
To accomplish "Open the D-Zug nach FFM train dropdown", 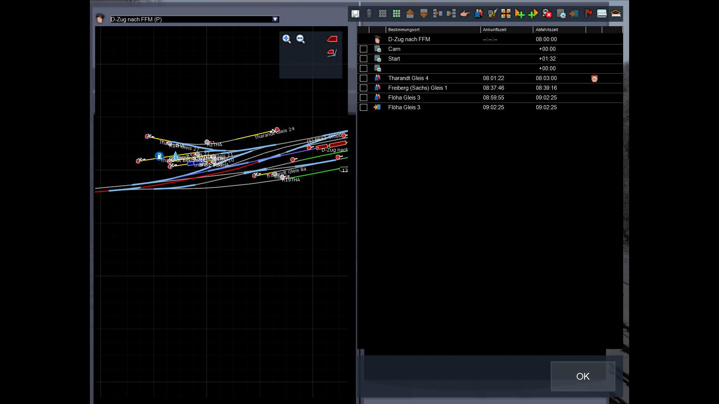I will click(x=275, y=19).
